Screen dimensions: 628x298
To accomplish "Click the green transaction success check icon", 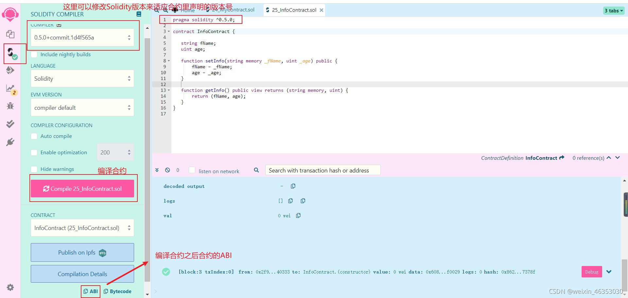I will (x=166, y=272).
